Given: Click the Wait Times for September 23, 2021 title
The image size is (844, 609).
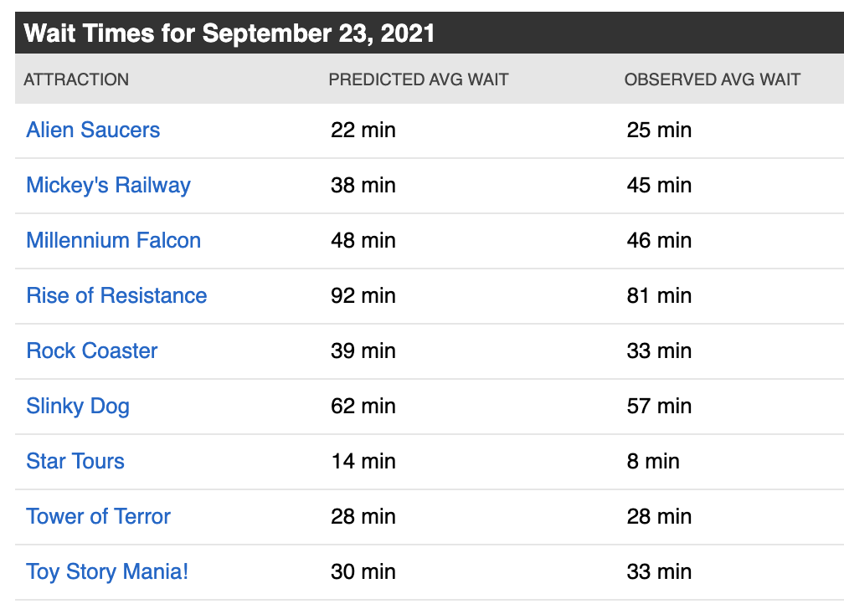Looking at the screenshot, I should click(x=229, y=33).
